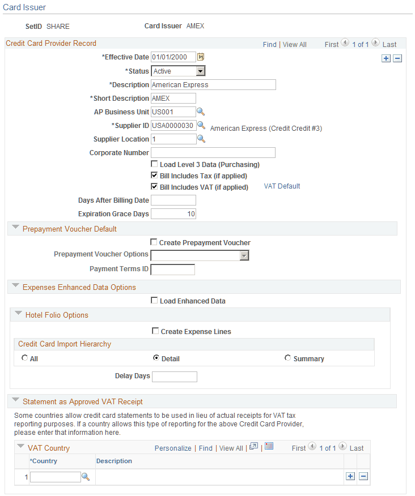Open the Supplier ID lookup magnifier
The height and width of the screenshot is (496, 415).
[201, 125]
